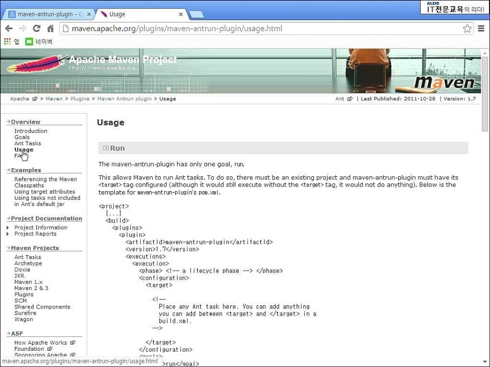Open the Using target attributes example

tap(45, 192)
